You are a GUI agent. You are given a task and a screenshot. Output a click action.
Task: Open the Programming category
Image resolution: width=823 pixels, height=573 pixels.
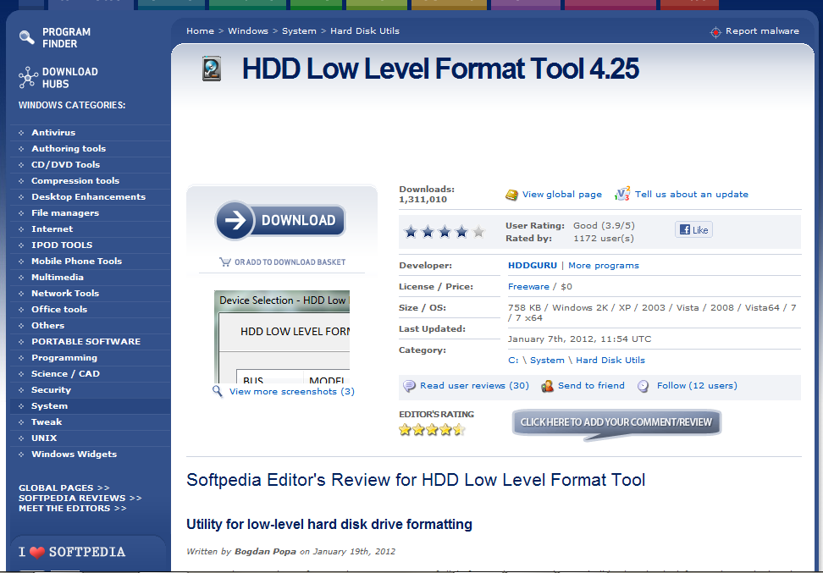coord(64,358)
